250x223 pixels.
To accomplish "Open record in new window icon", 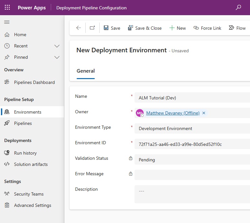I will click(x=92, y=28).
